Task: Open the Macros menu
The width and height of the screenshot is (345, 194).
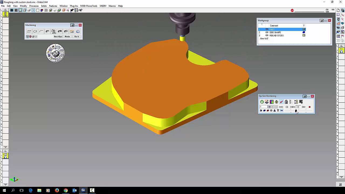Action: click(x=112, y=6)
